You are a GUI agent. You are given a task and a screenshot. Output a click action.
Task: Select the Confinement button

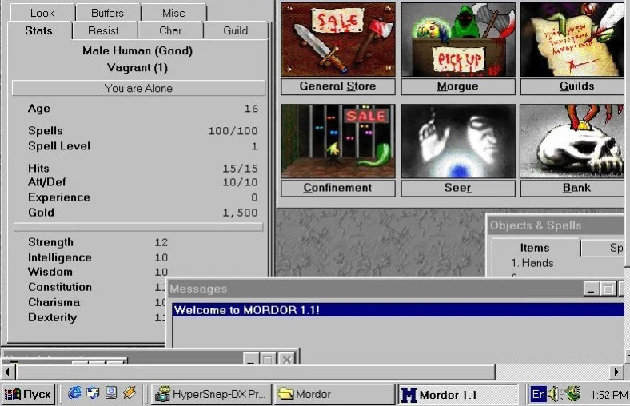338,189
